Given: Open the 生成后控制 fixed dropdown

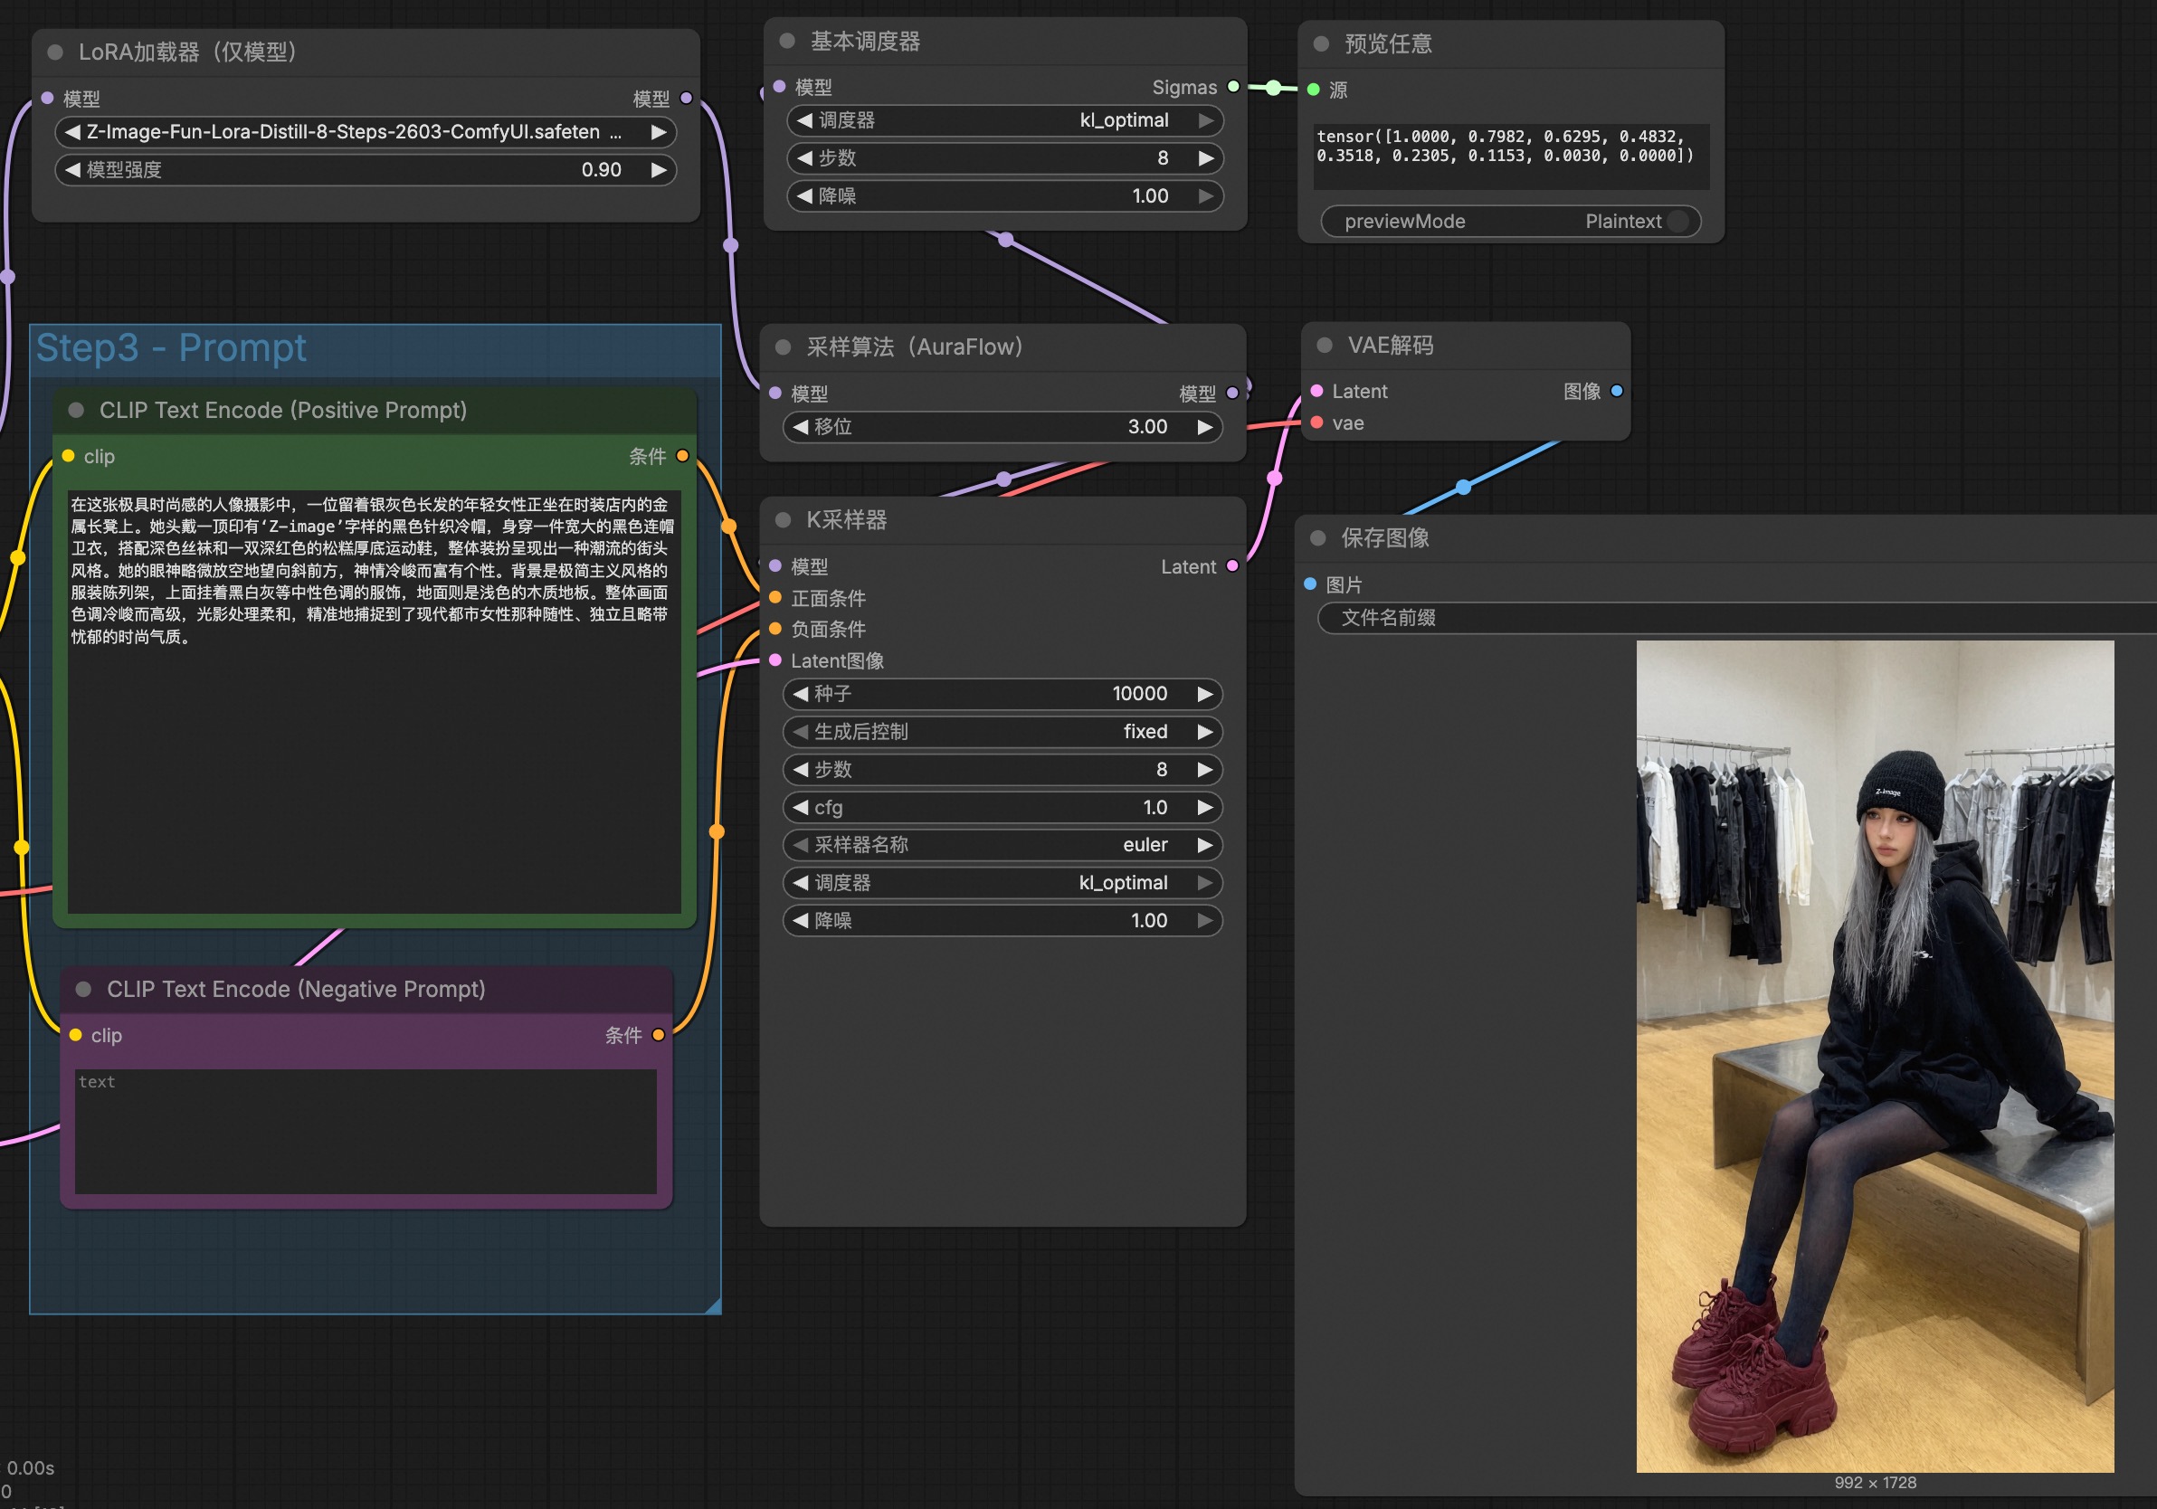Looking at the screenshot, I should click(x=1002, y=731).
